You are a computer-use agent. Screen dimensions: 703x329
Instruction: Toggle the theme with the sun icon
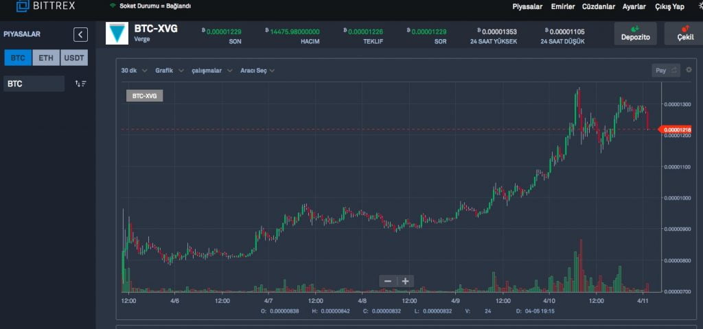(699, 6)
